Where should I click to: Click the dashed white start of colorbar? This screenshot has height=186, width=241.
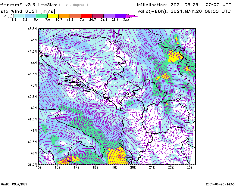[8, 16]
